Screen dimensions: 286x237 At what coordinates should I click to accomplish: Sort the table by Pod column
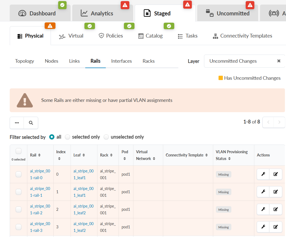click(124, 159)
